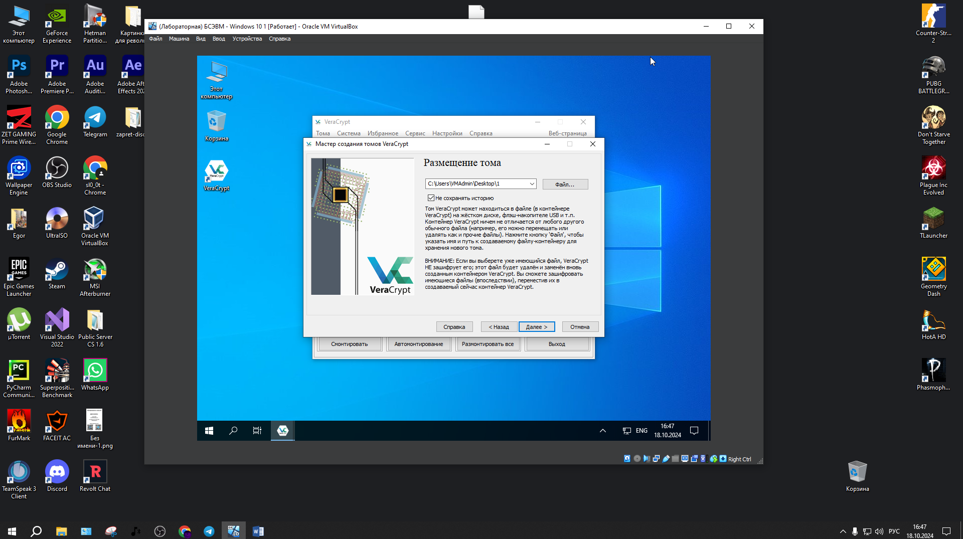Open guest Windows Start menu
The width and height of the screenshot is (963, 539).
[209, 431]
